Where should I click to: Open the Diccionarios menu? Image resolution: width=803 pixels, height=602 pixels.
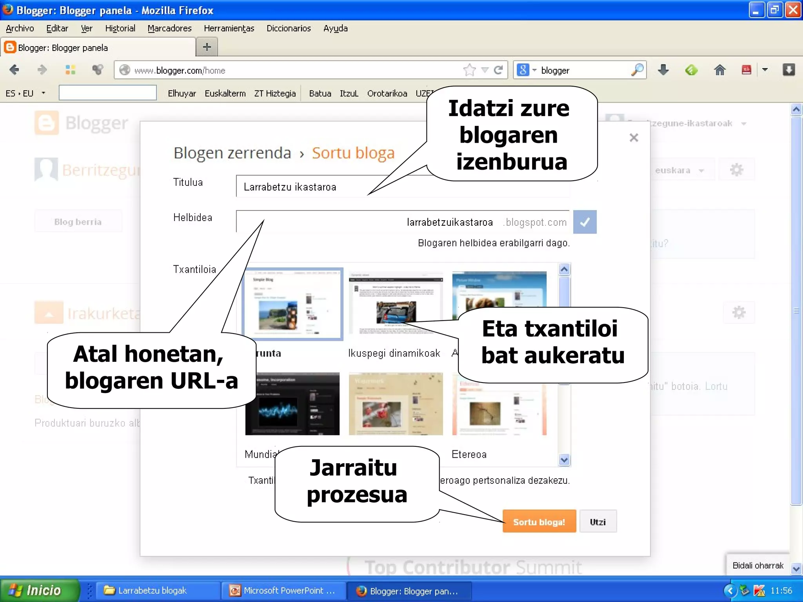289,28
